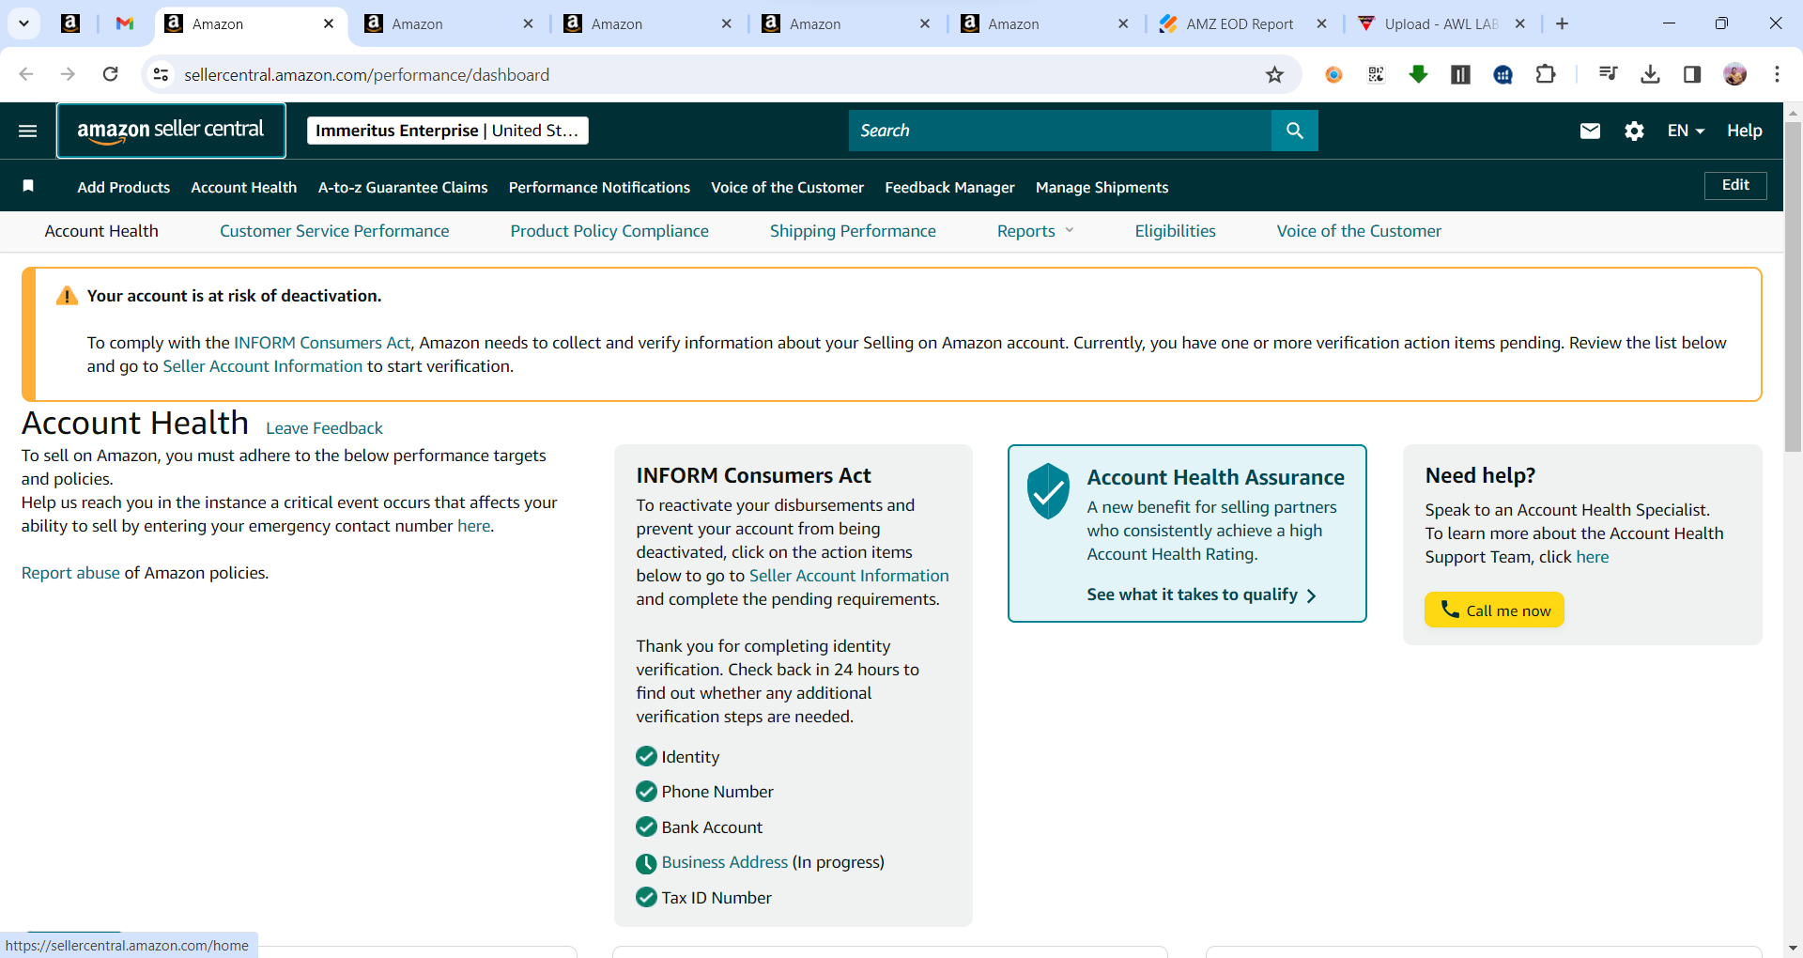Click the Amazon Seller Central logo
This screenshot has width=1803, height=958.
[x=171, y=131]
